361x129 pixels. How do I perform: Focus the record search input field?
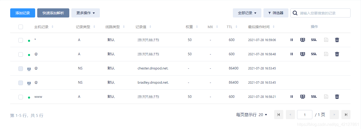[x=320, y=13]
